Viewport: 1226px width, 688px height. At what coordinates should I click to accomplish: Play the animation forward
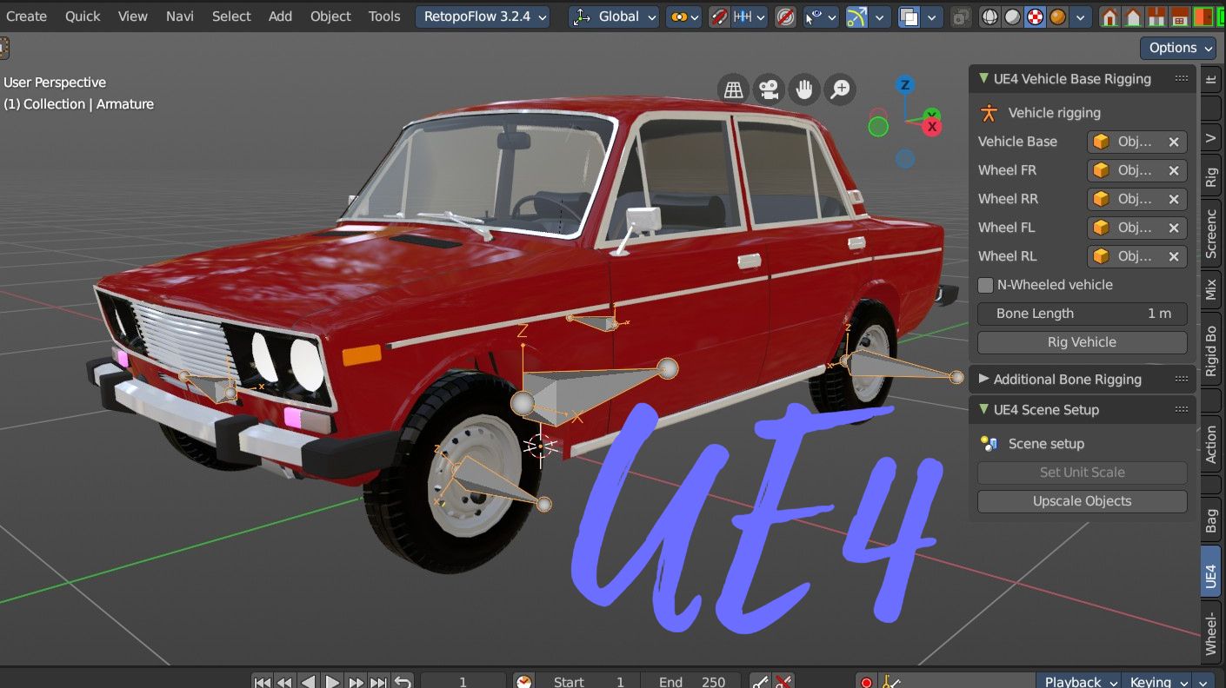coord(332,682)
